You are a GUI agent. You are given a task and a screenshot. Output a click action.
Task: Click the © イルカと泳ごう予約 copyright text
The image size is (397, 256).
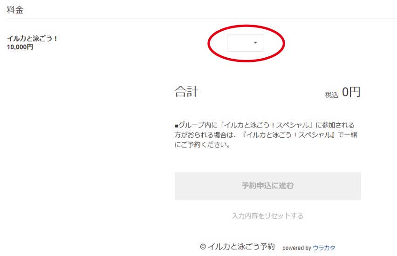click(237, 246)
